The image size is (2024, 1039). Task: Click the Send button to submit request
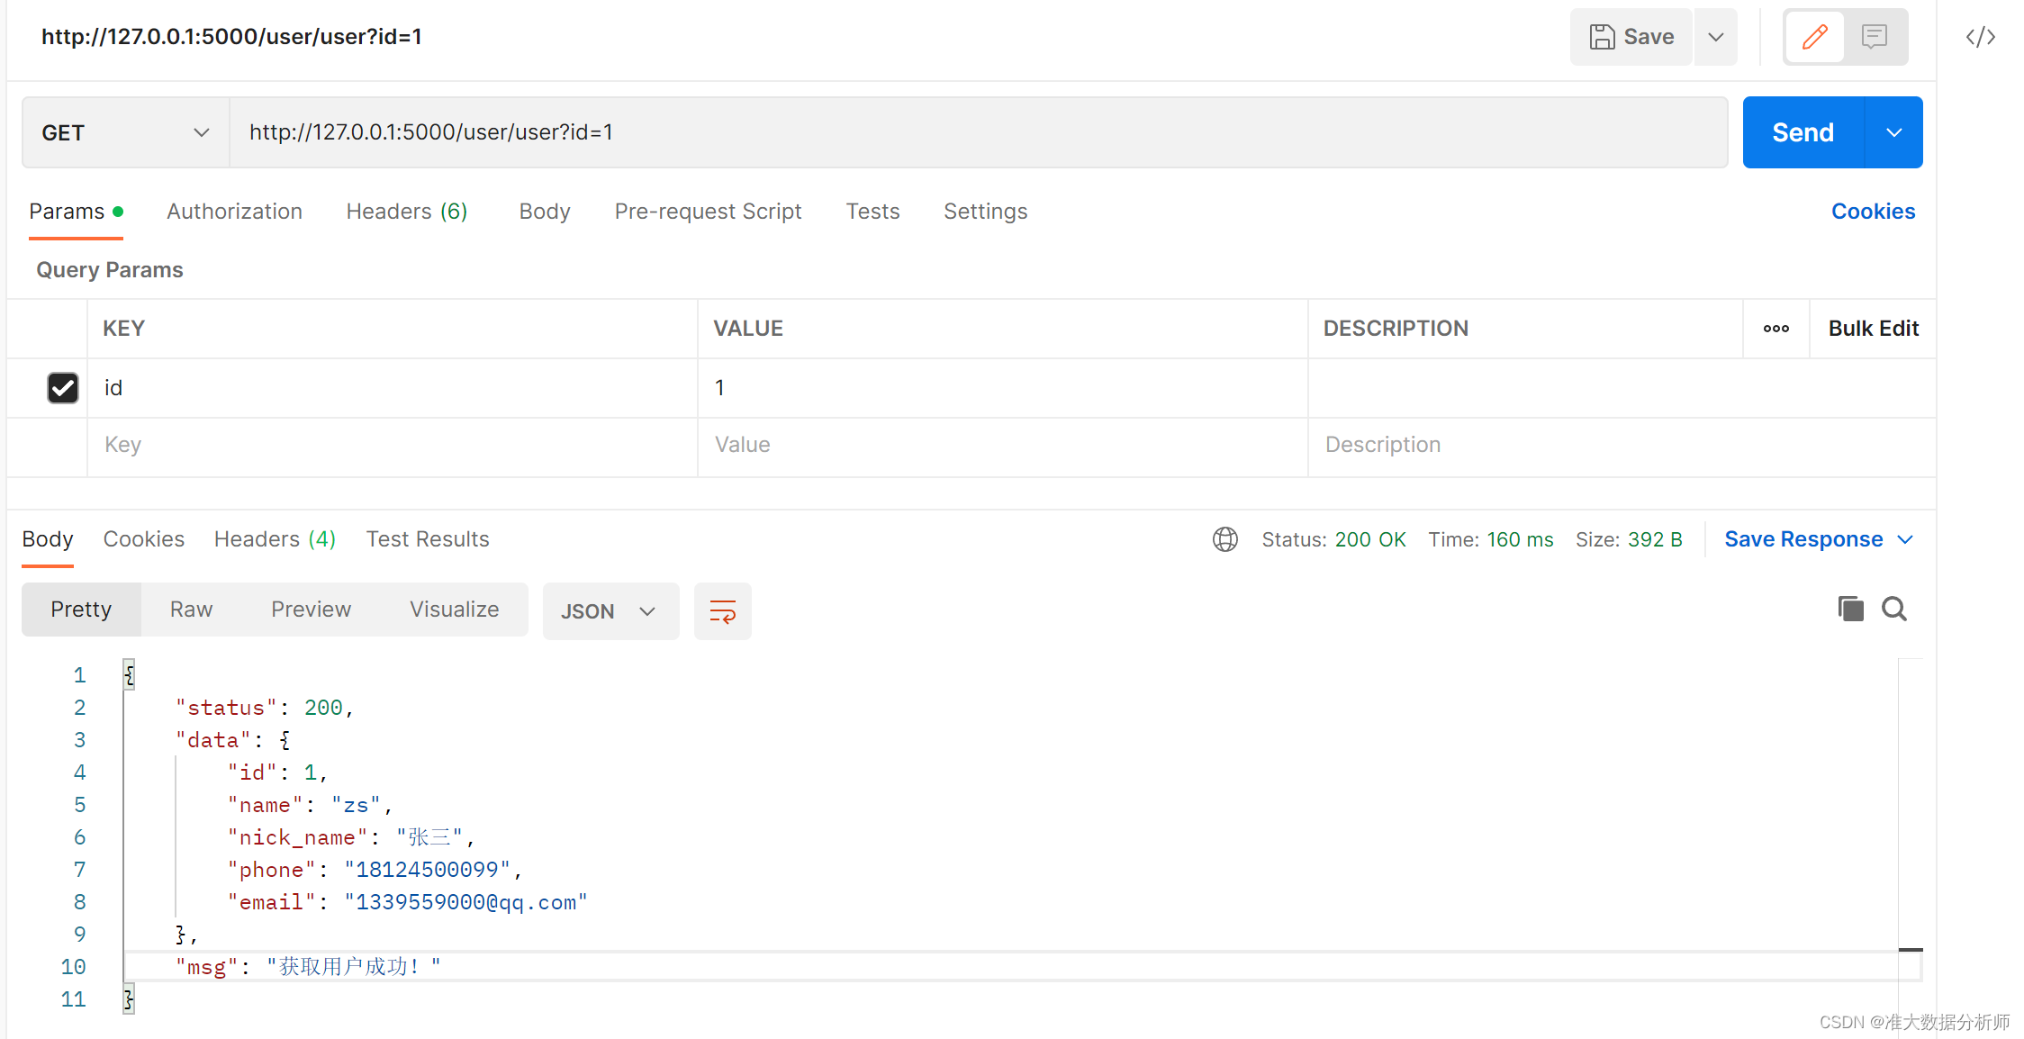(1803, 131)
